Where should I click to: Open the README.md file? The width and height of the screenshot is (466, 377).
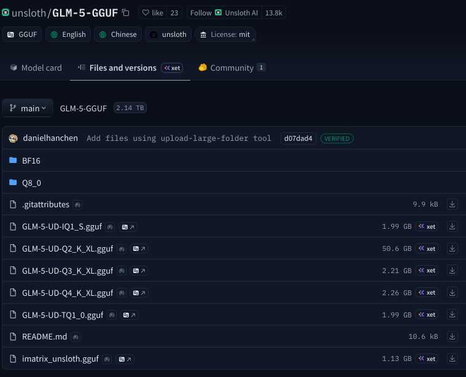[x=45, y=336]
